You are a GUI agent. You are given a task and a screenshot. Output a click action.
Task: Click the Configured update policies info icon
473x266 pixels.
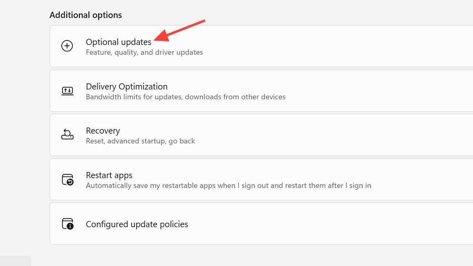click(x=67, y=224)
